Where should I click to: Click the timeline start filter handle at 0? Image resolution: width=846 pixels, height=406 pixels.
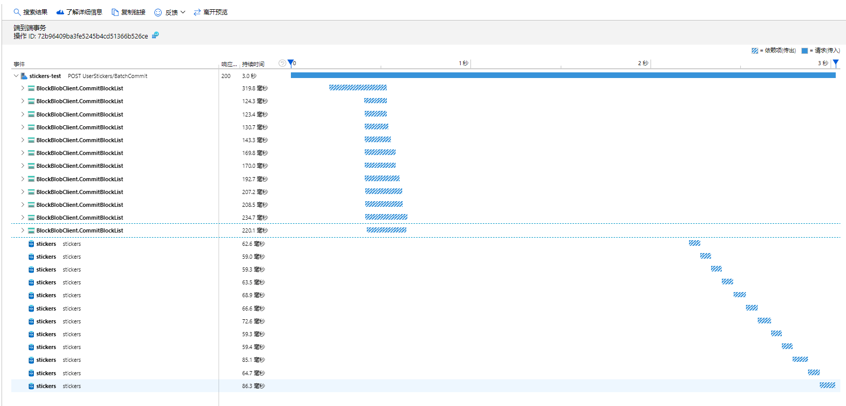(291, 63)
